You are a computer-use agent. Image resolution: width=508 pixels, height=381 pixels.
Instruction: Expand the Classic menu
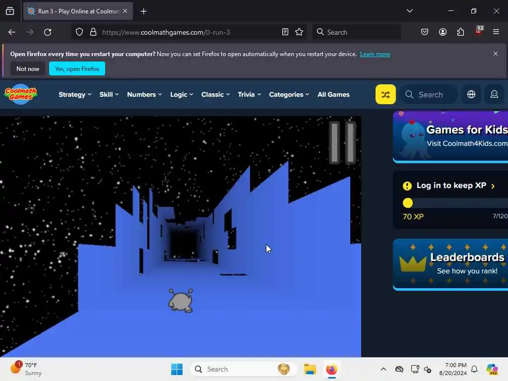point(215,94)
